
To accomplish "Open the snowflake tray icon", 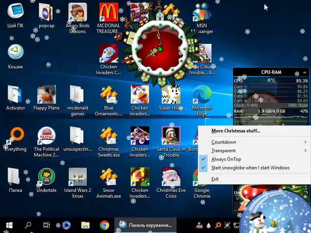I will pyautogui.click(x=227, y=225).
